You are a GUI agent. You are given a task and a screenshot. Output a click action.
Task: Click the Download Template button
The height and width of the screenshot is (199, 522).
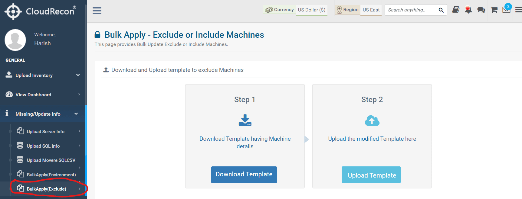244,175
